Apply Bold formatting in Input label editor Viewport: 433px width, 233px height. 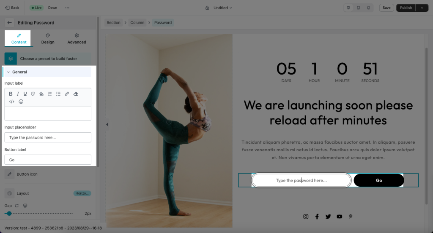tap(11, 94)
